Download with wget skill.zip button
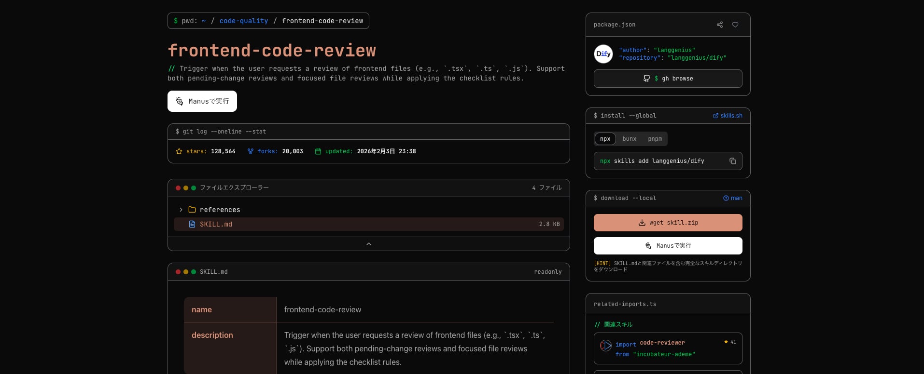 click(x=668, y=223)
